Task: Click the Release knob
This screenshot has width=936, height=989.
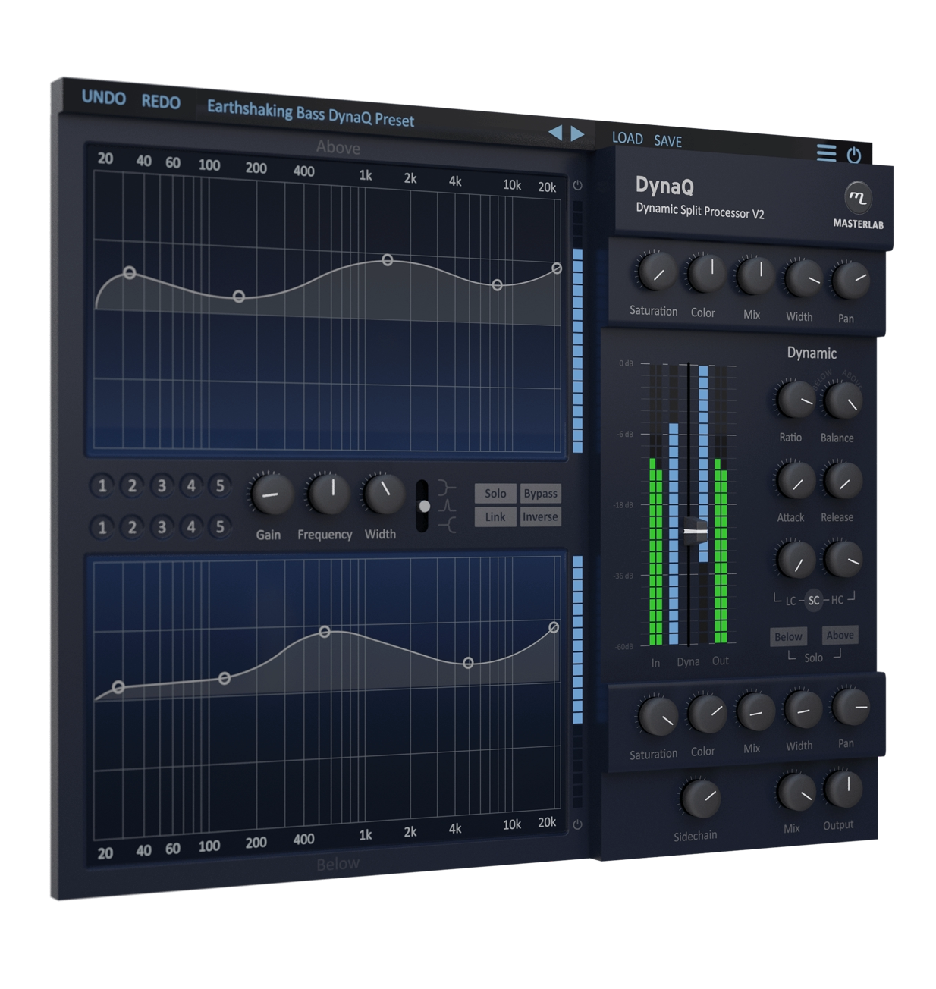Action: [x=842, y=481]
